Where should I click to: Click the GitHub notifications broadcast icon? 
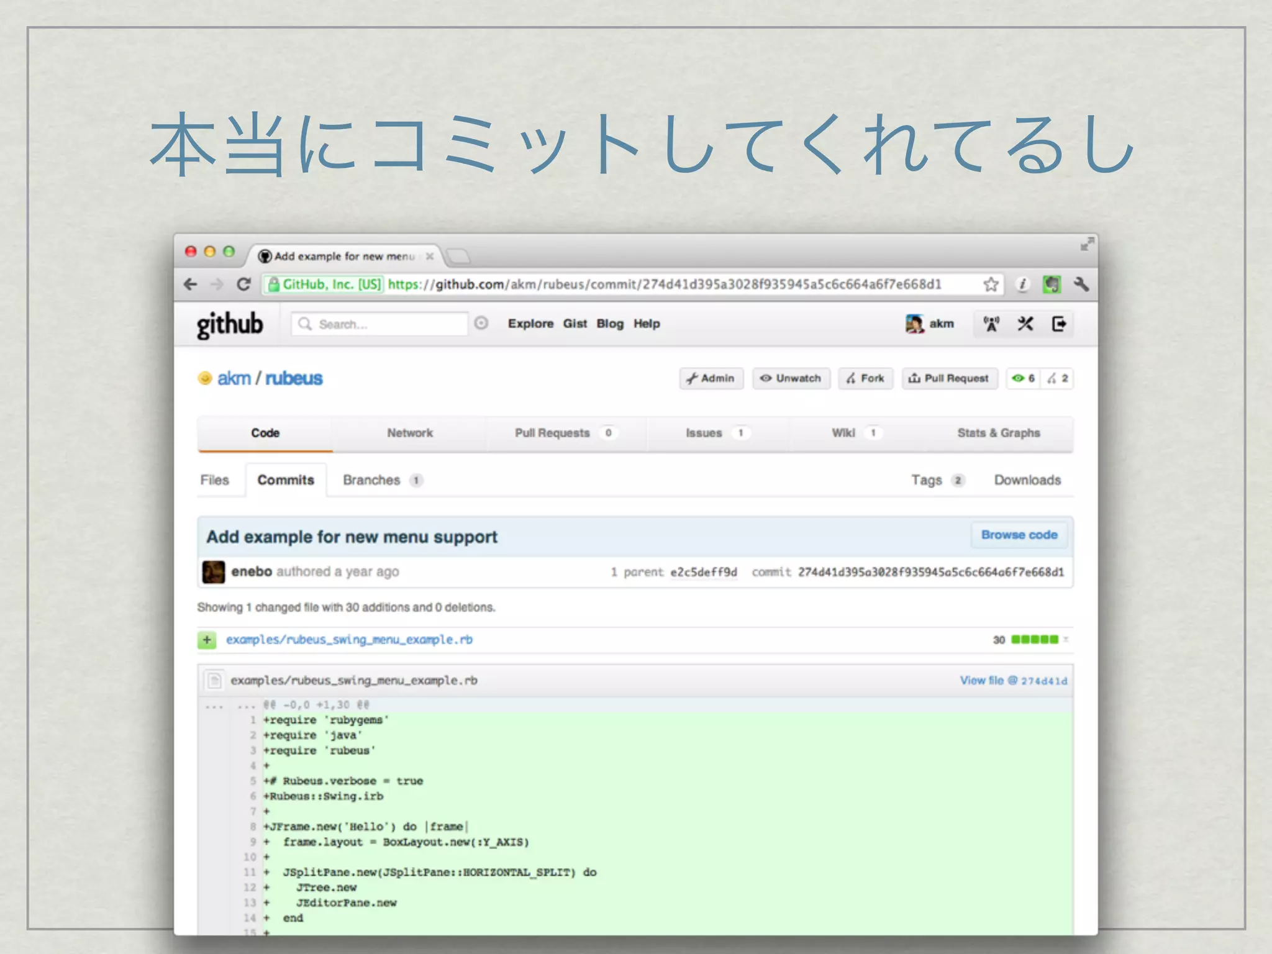click(991, 324)
